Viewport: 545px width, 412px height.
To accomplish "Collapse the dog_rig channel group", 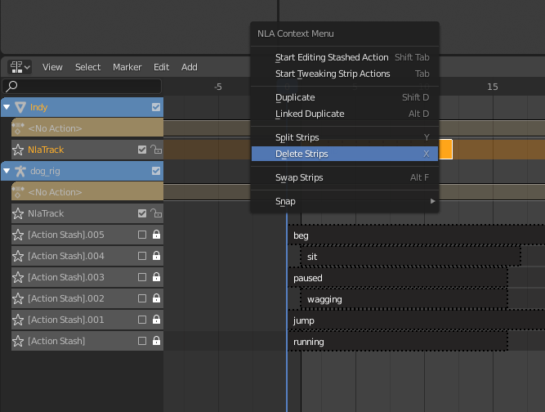I will pyautogui.click(x=7, y=171).
